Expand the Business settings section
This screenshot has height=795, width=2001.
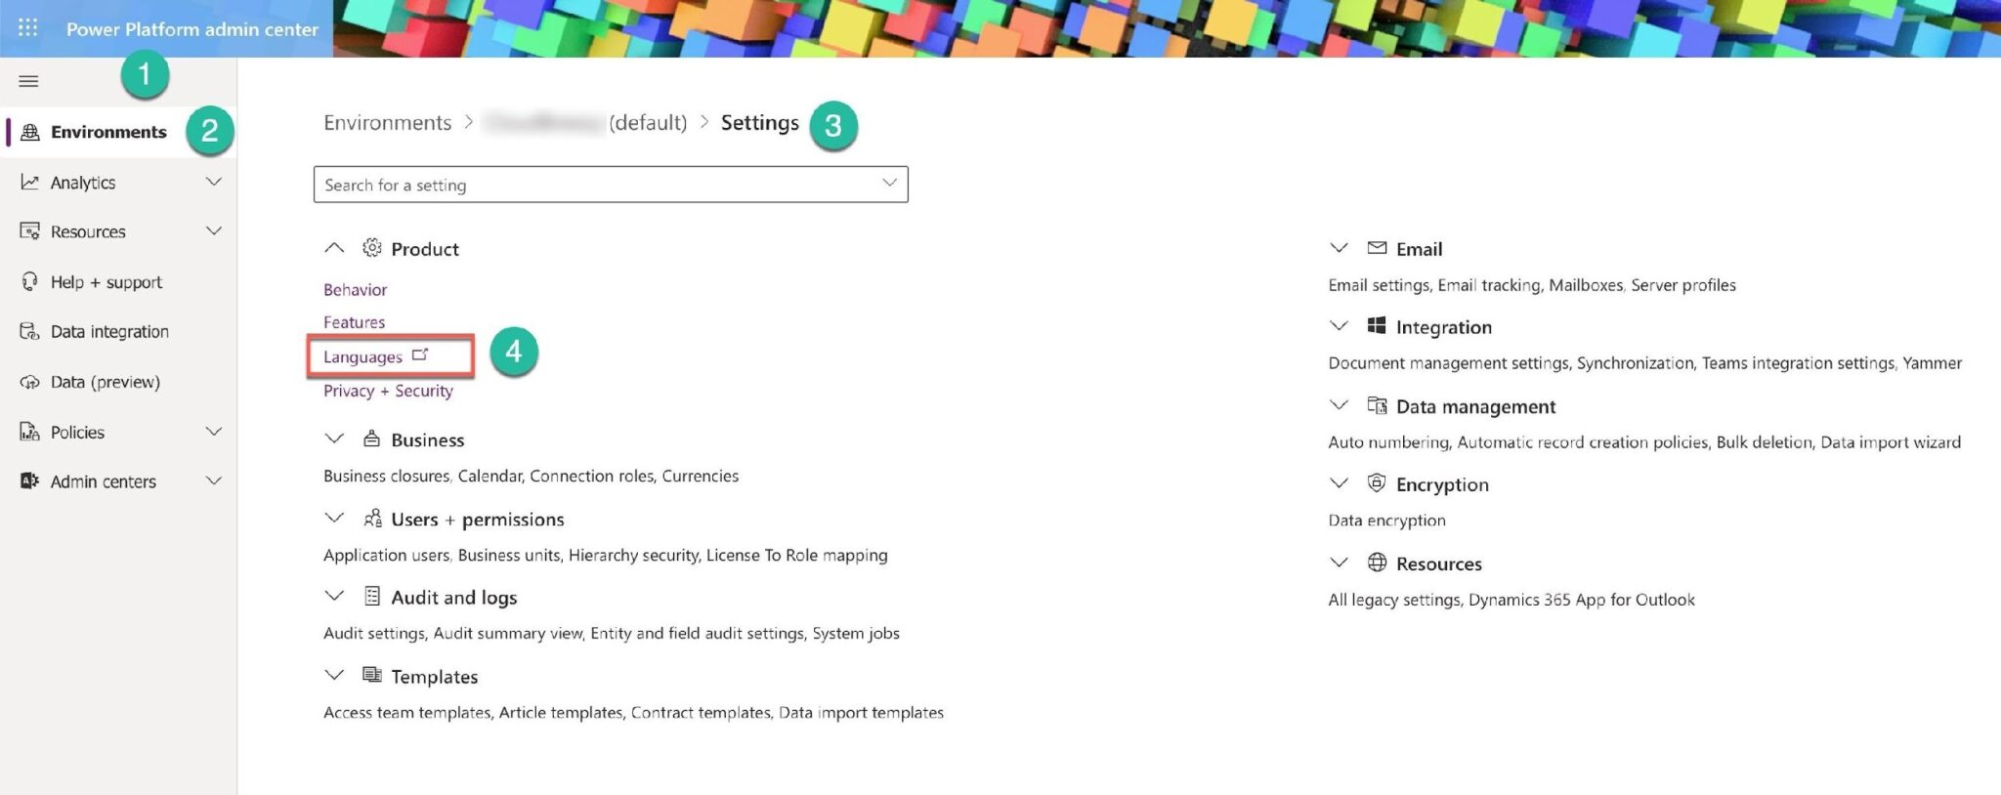(x=334, y=439)
